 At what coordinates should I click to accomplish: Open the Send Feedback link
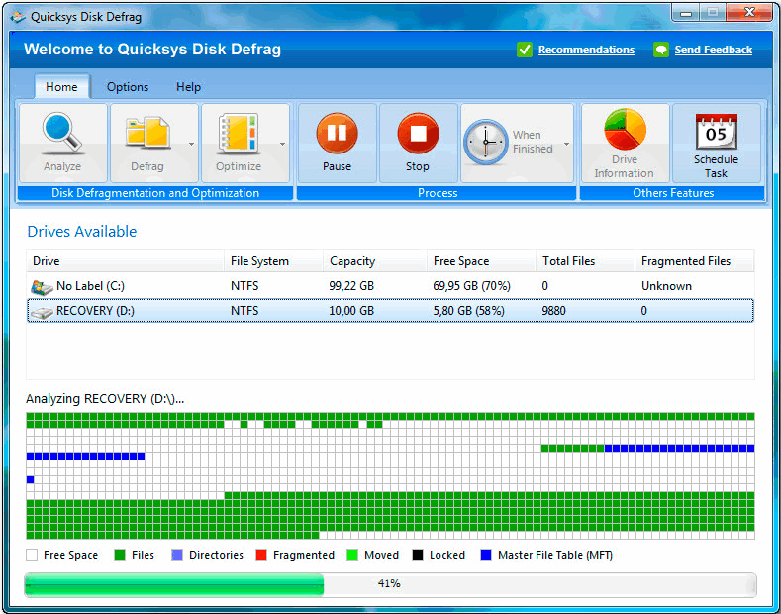714,50
